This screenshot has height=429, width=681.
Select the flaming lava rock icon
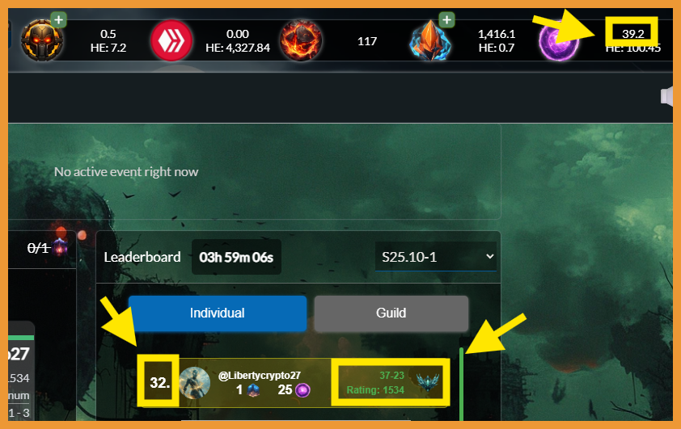[301, 40]
